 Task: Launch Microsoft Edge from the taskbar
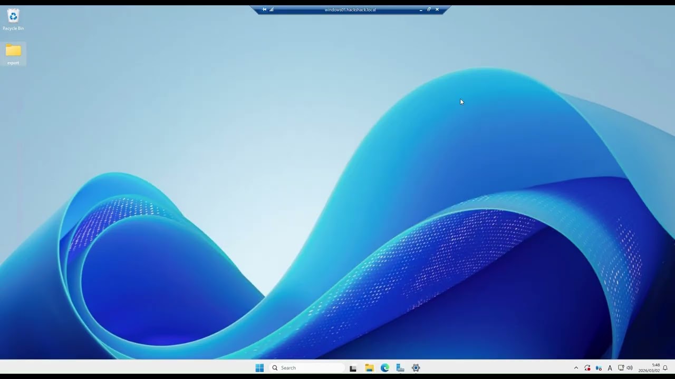click(x=385, y=368)
